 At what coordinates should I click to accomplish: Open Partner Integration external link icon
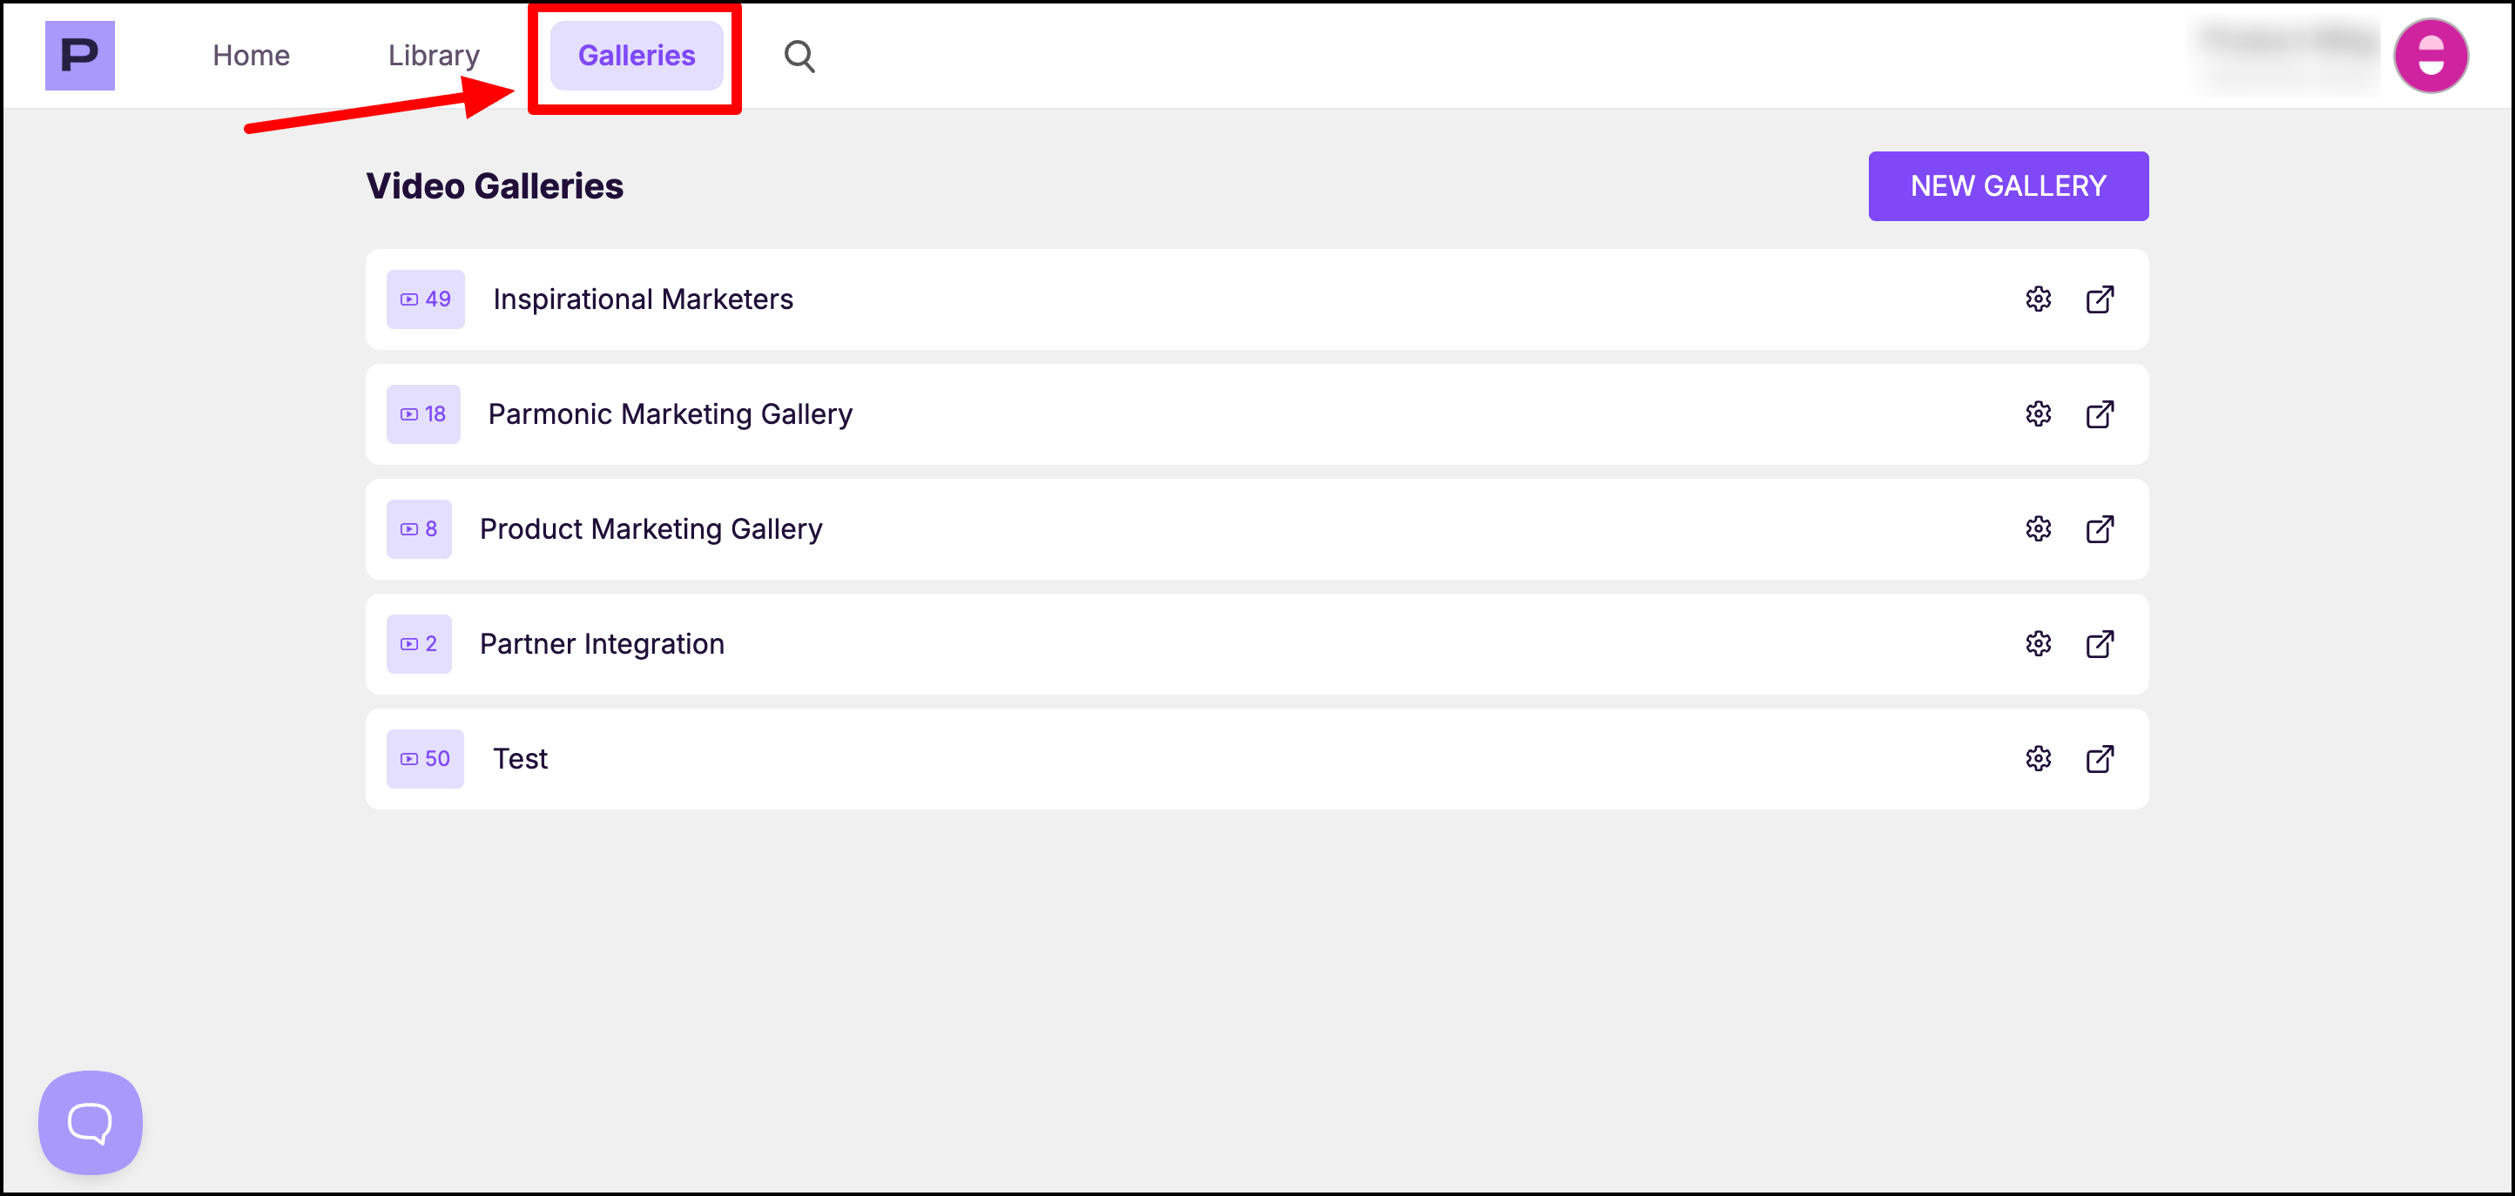tap(2099, 644)
